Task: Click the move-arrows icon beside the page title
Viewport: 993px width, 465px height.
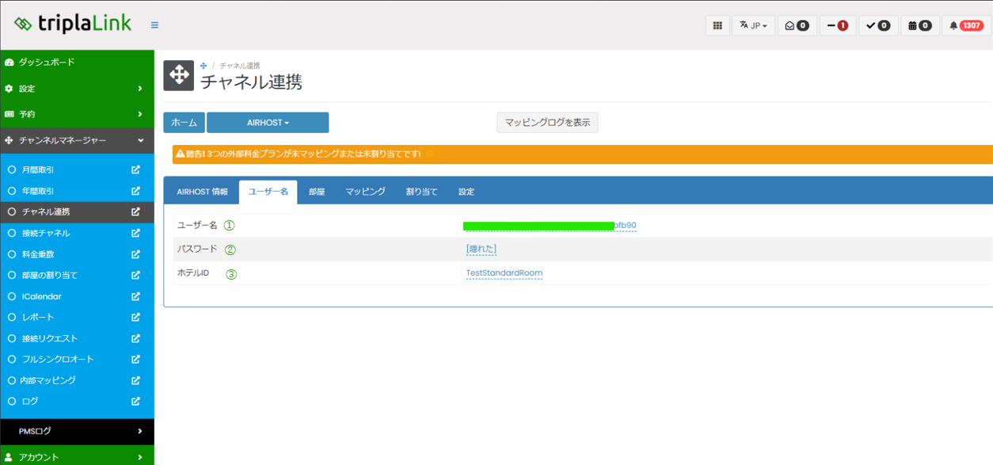Action: pyautogui.click(x=179, y=75)
